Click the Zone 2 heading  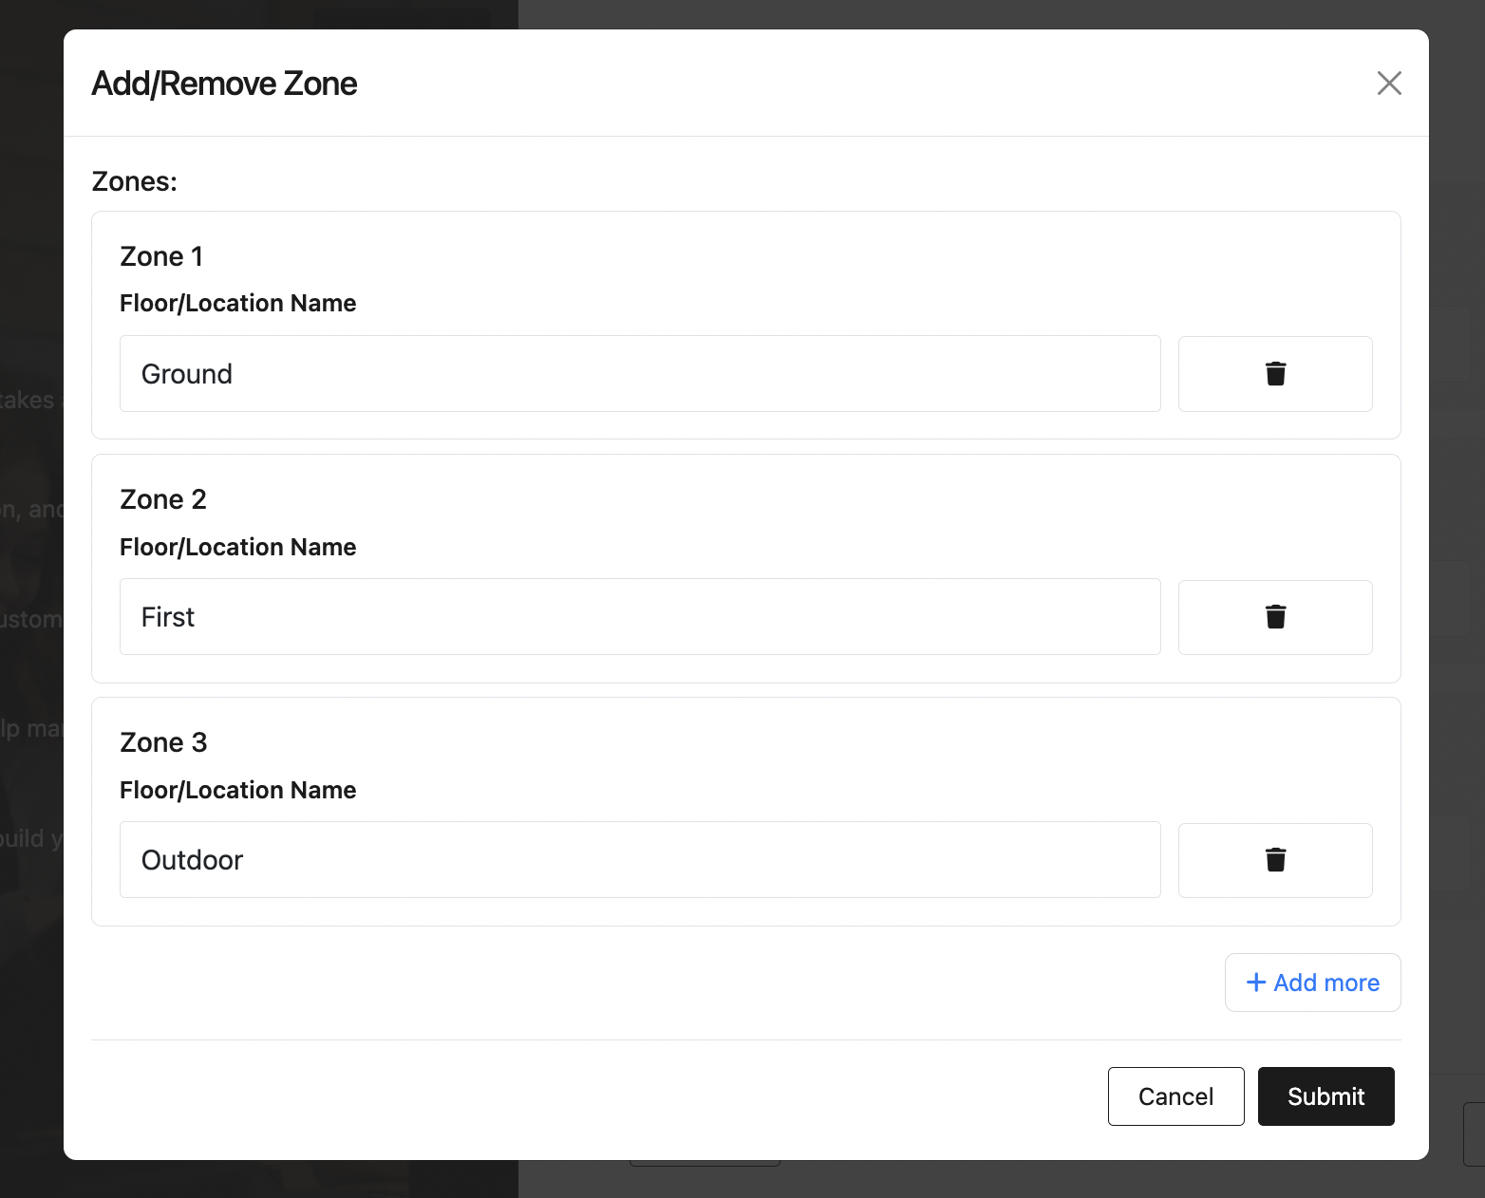pos(163,499)
